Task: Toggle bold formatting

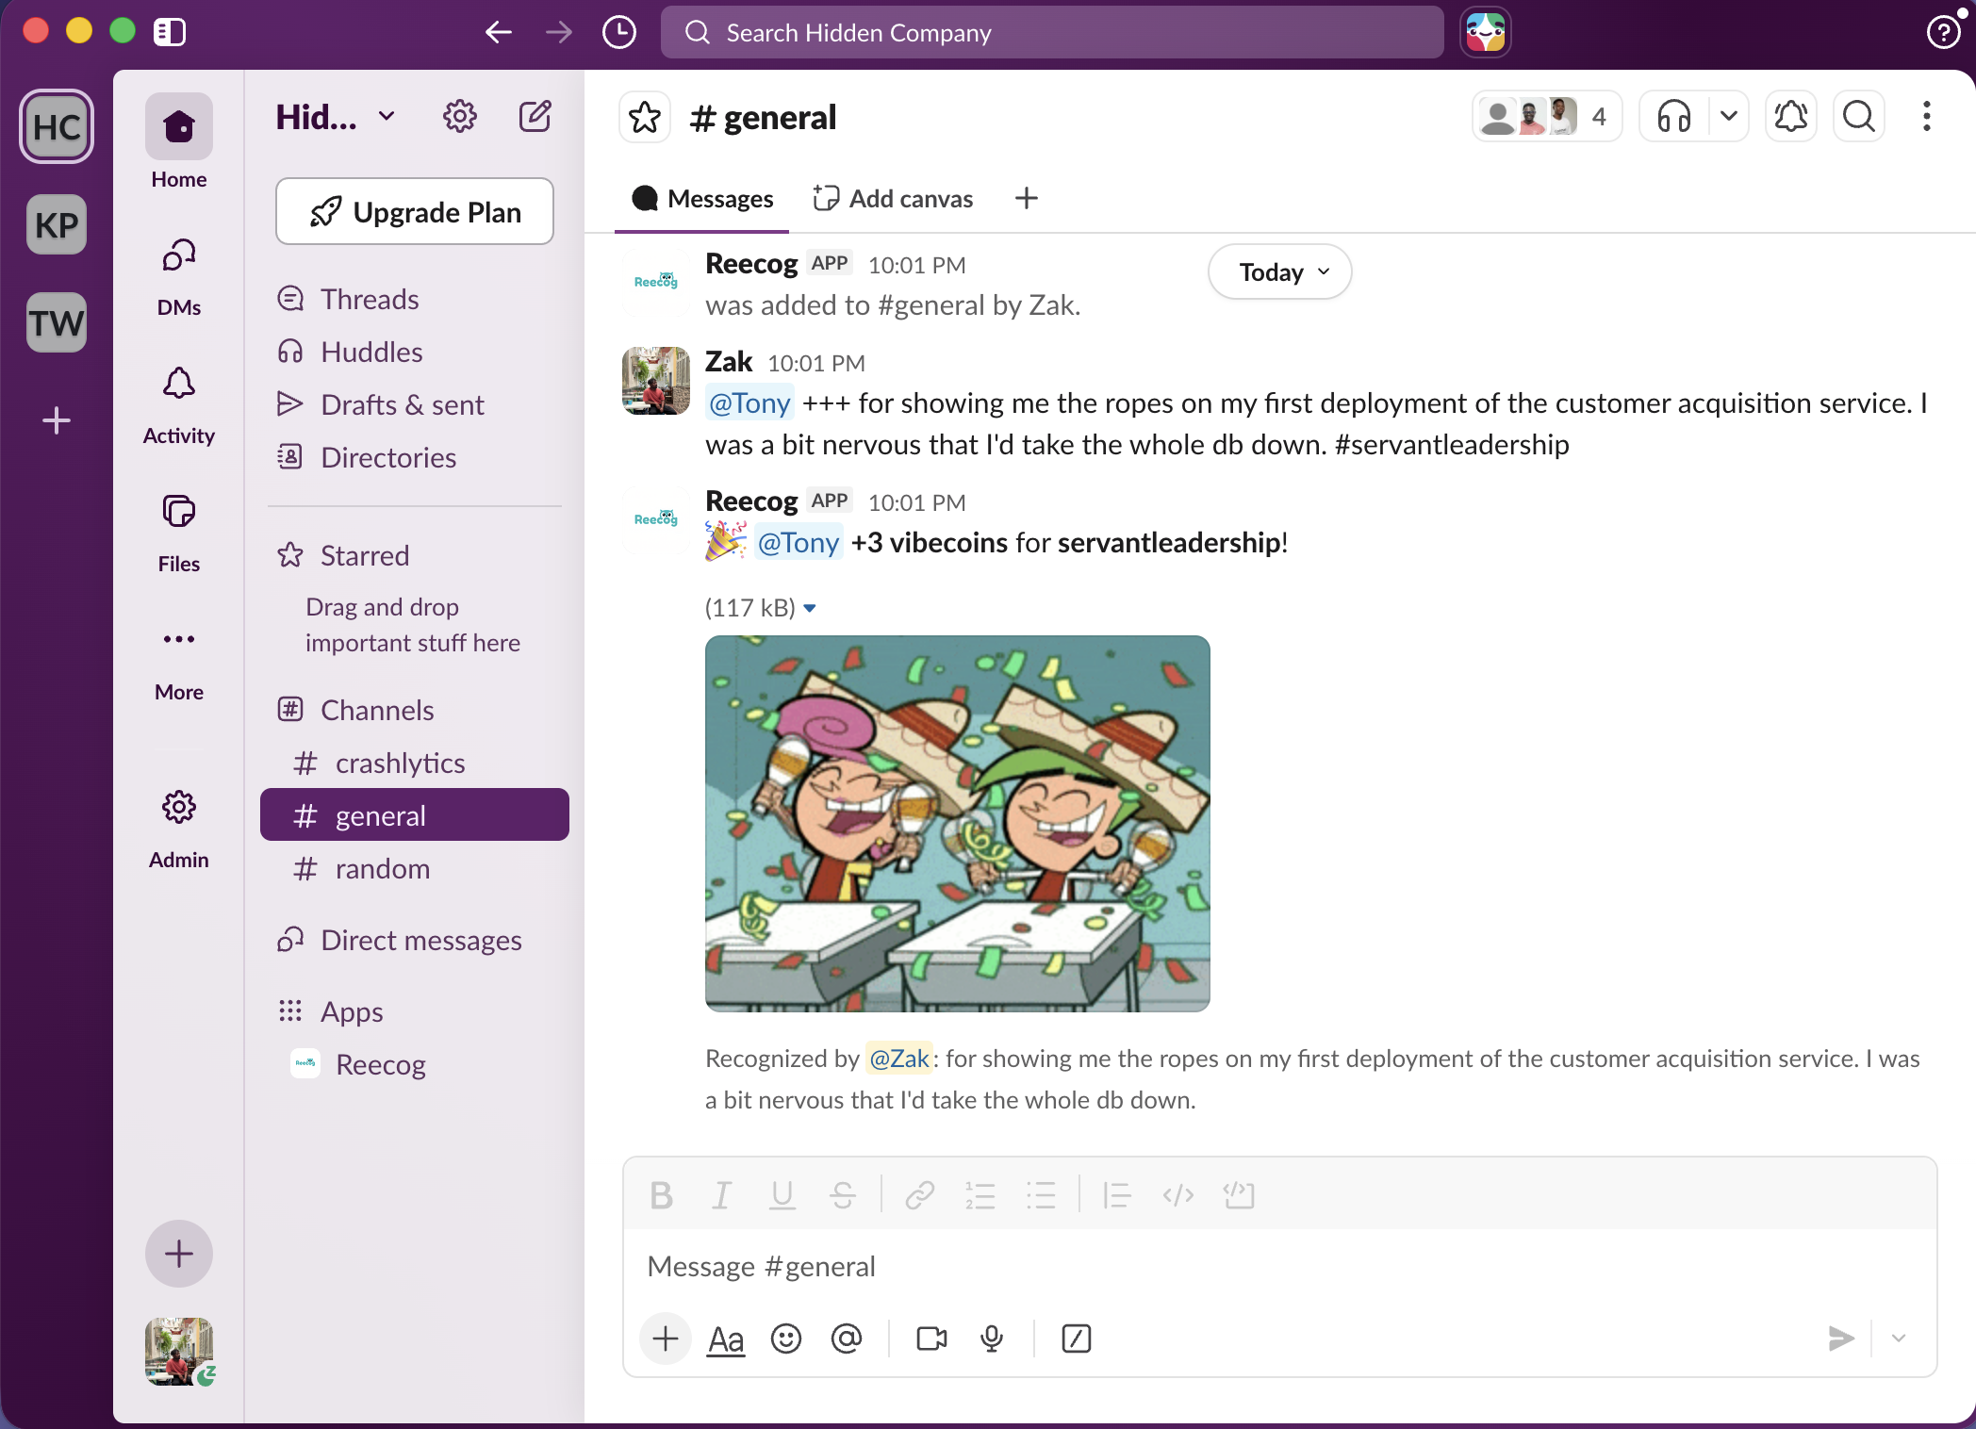Action: tap(662, 1195)
